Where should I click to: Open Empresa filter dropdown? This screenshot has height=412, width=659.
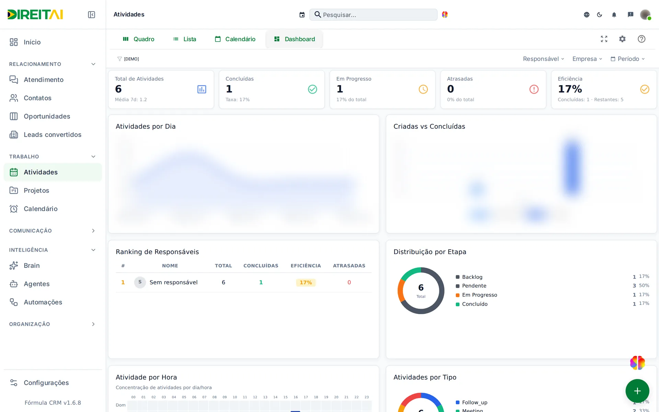click(x=587, y=59)
